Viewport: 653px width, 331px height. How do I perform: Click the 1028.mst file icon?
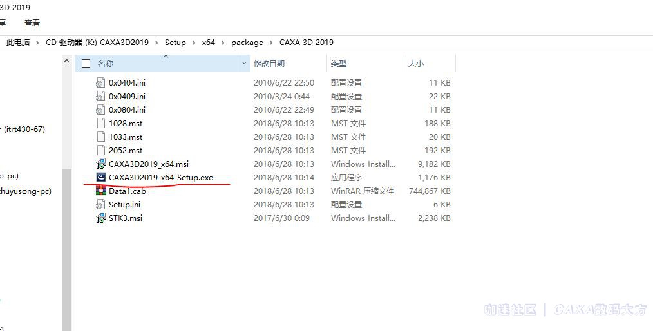[x=100, y=123]
